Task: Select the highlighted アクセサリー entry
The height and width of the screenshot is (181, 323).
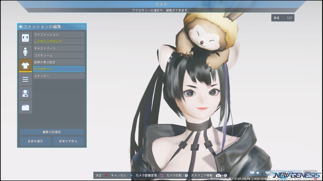Action: pyautogui.click(x=59, y=69)
